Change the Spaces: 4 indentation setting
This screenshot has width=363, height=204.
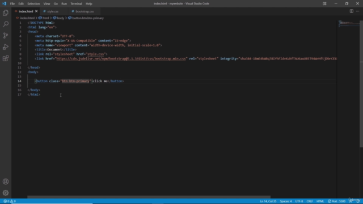(x=286, y=201)
